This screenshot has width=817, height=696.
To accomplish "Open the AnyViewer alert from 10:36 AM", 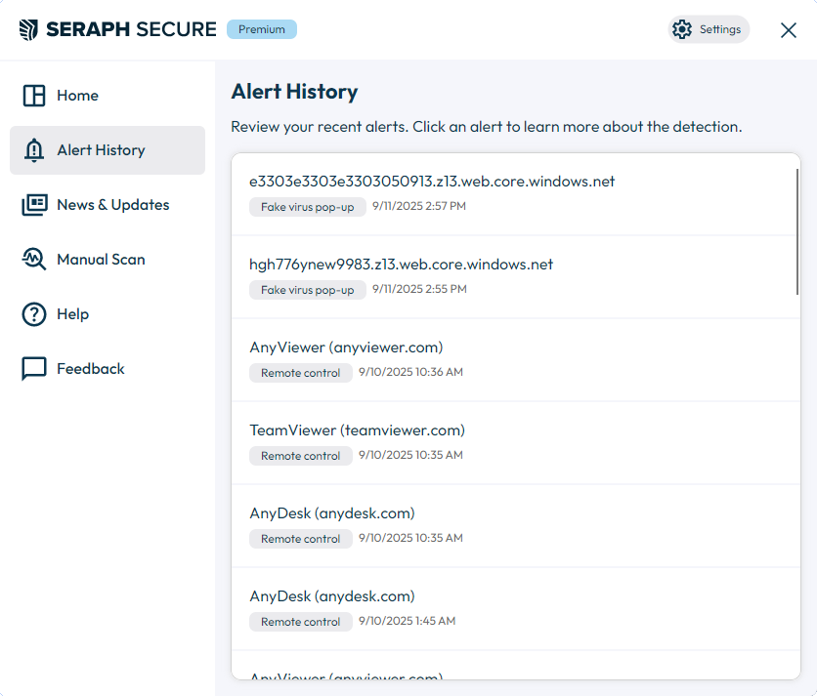I will tap(516, 359).
